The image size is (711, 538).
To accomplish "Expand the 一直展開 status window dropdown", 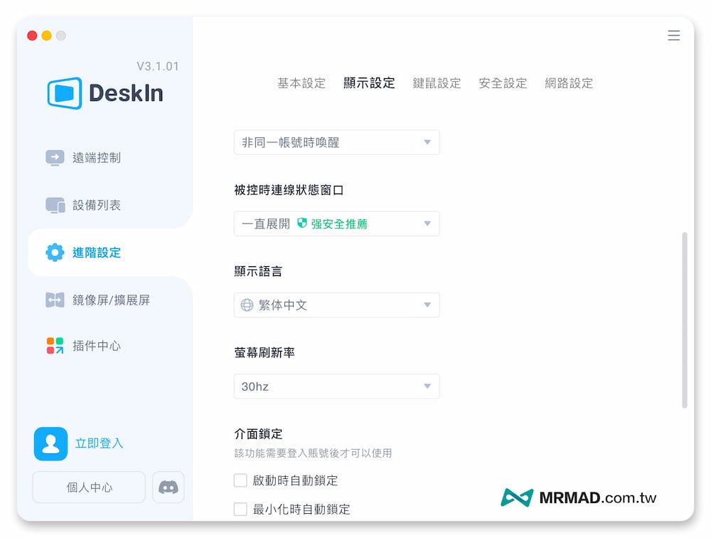I will tap(336, 223).
